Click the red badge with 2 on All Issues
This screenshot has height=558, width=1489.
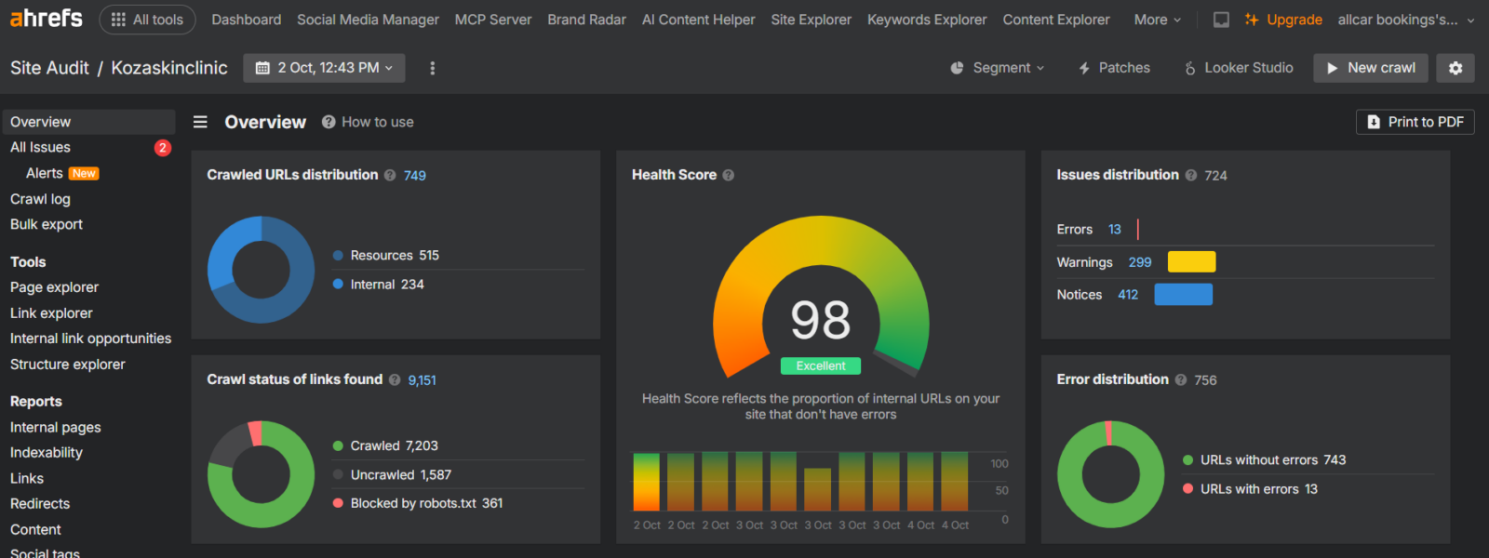click(x=163, y=148)
